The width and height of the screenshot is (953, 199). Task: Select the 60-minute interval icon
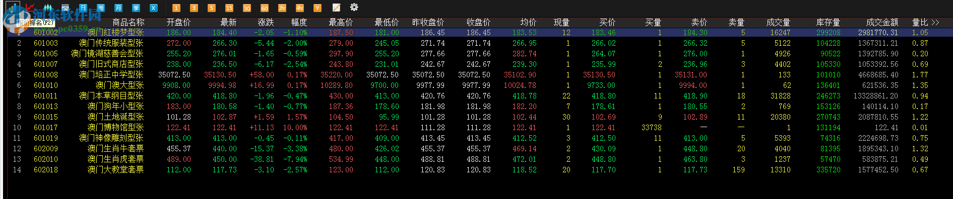pos(264,8)
